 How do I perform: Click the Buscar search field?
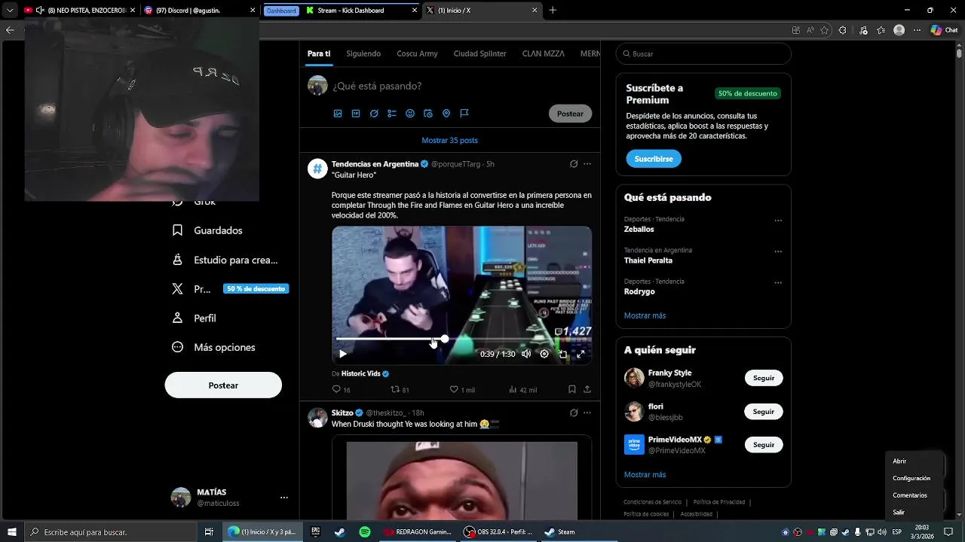pos(703,54)
